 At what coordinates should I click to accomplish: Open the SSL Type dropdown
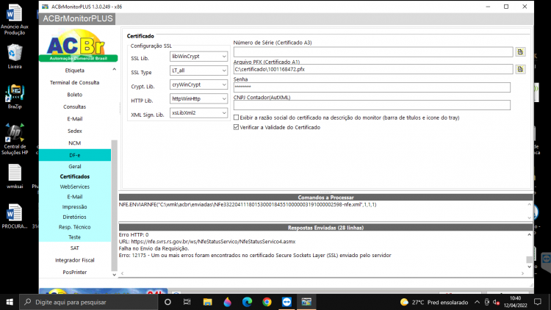pyautogui.click(x=198, y=71)
